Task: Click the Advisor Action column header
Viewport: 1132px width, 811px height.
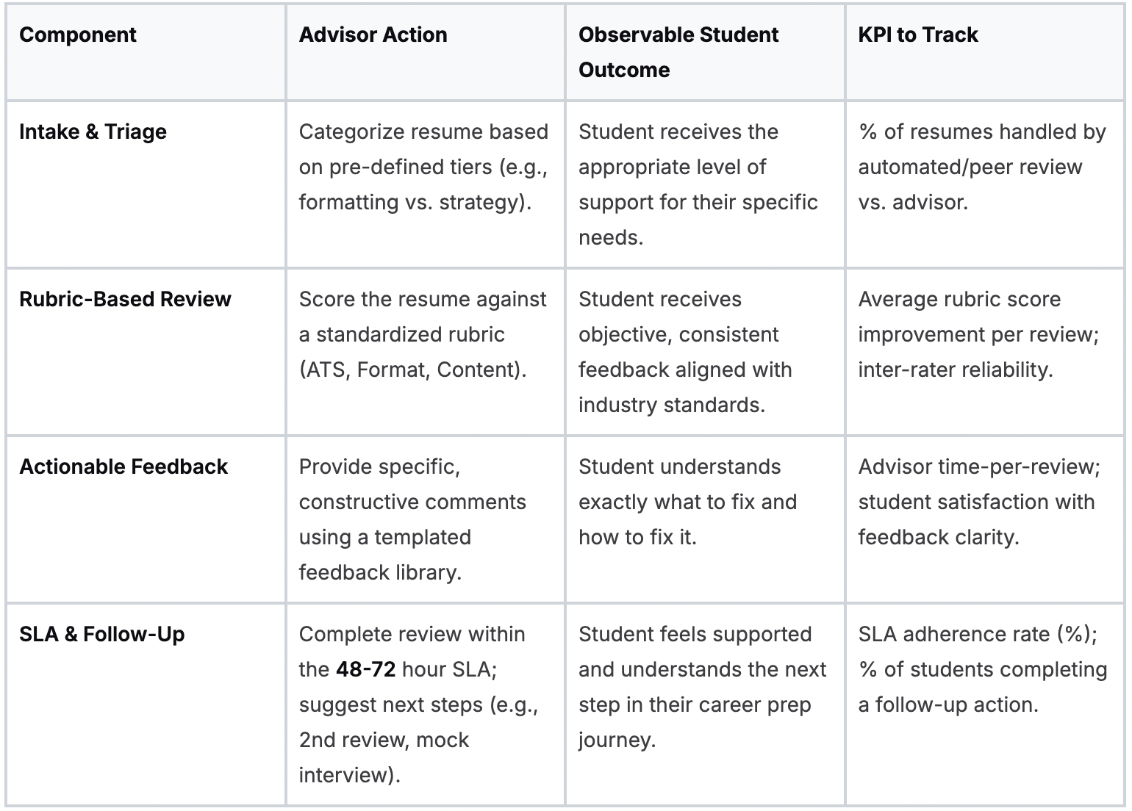Action: 373,35
